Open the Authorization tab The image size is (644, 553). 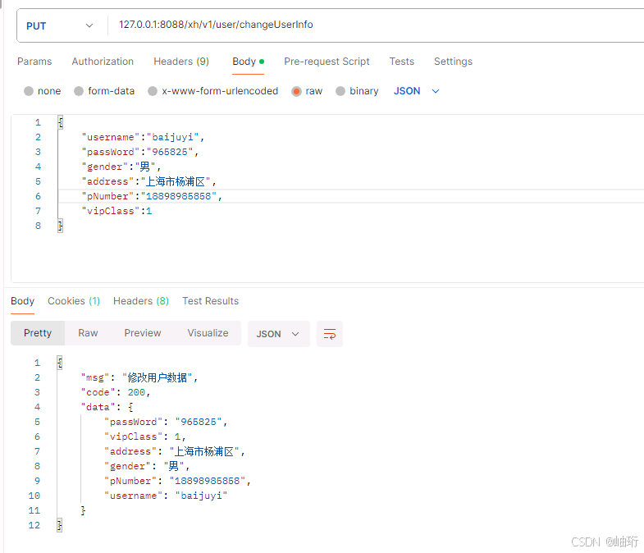(x=103, y=62)
